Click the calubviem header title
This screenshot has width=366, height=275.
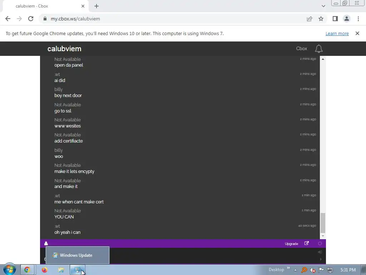point(64,49)
